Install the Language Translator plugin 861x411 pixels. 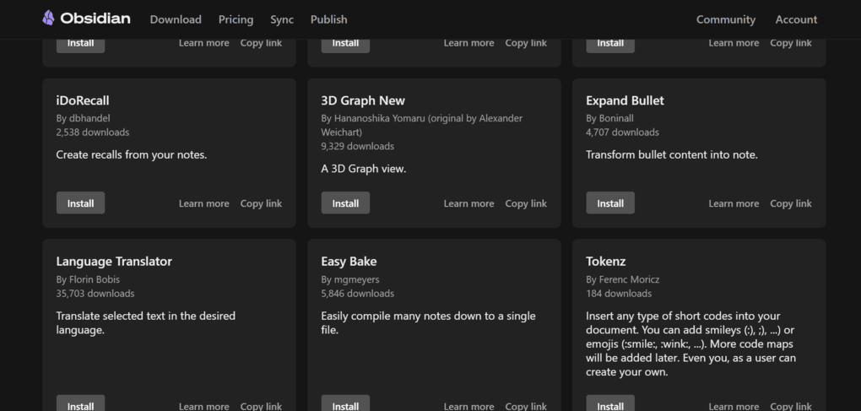(x=81, y=403)
